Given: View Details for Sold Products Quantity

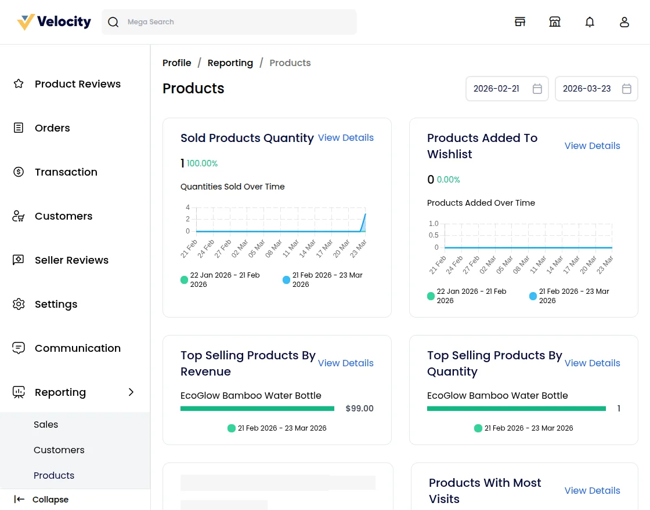Looking at the screenshot, I should 346,137.
